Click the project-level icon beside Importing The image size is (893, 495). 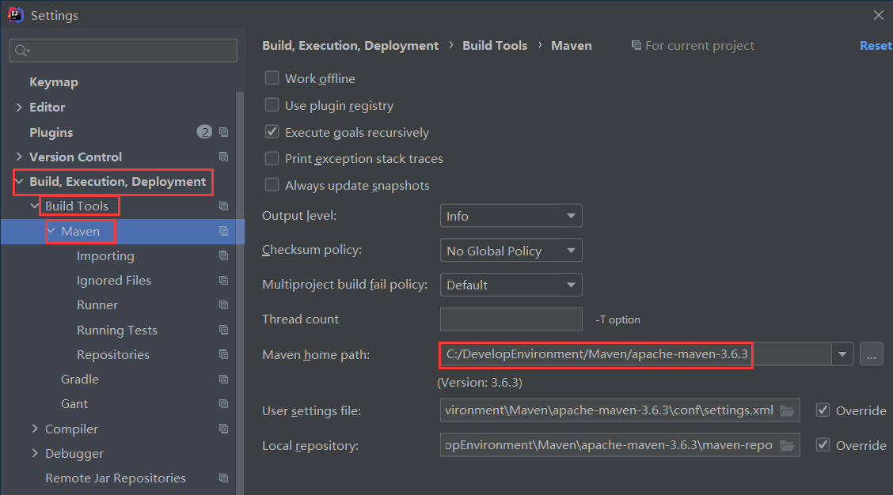tap(224, 255)
